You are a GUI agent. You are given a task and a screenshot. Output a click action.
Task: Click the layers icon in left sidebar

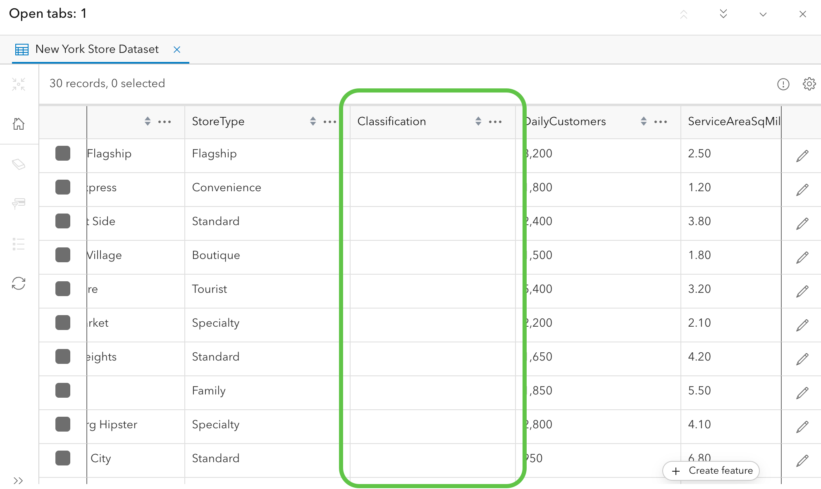click(x=19, y=164)
